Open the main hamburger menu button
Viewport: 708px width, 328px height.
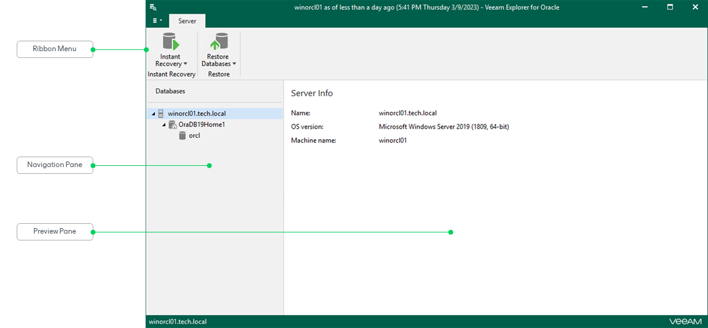point(157,21)
